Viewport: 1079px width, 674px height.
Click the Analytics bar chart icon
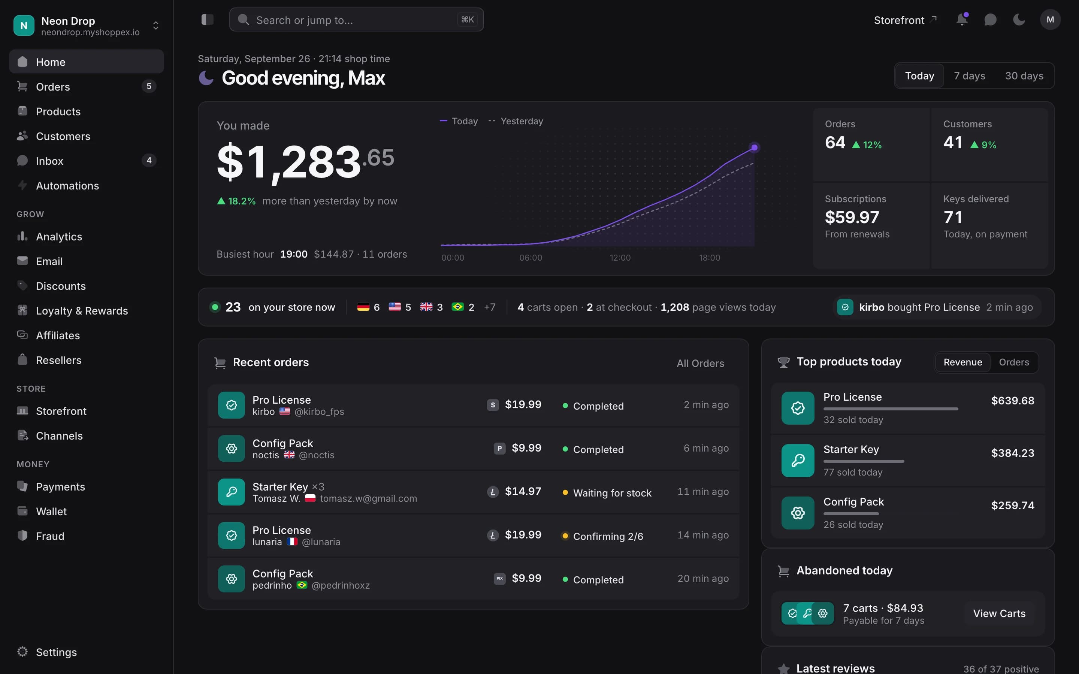(x=22, y=236)
